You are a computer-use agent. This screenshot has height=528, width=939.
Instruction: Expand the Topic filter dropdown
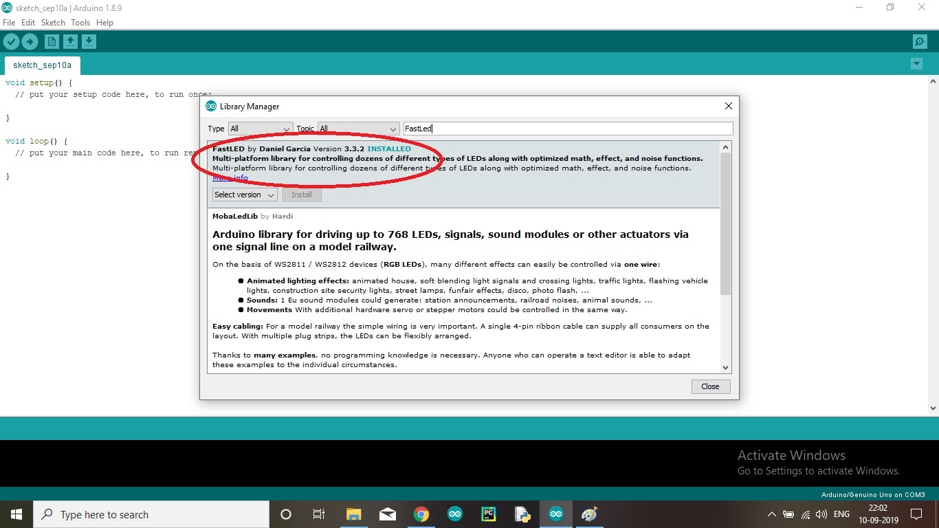[358, 129]
